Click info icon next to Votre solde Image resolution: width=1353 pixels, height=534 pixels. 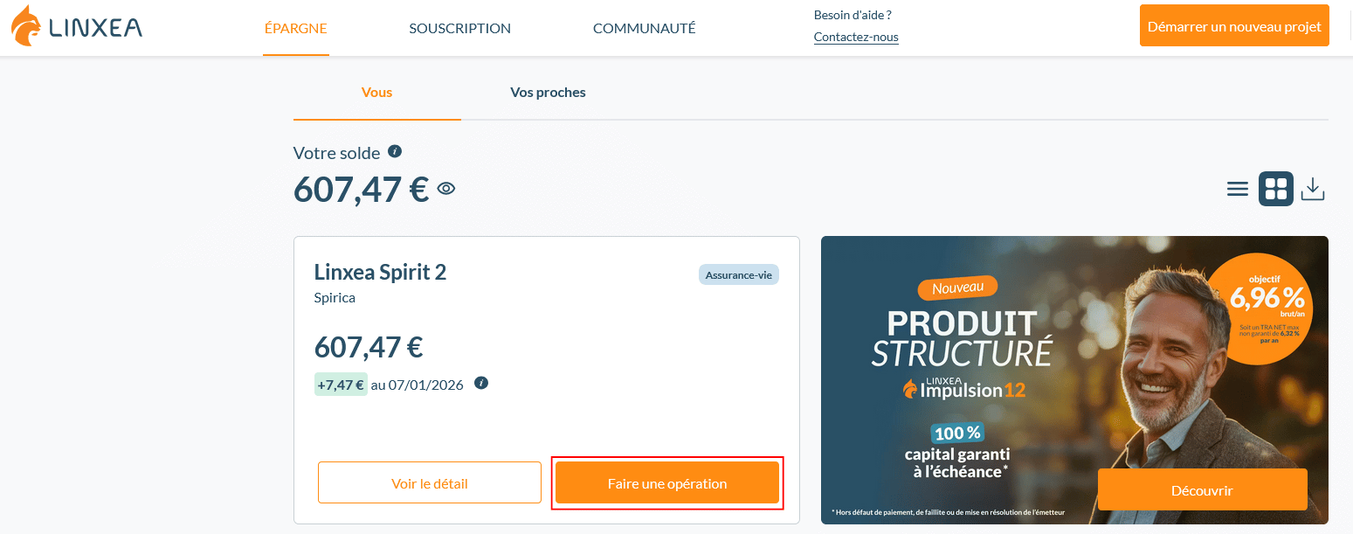[395, 151]
